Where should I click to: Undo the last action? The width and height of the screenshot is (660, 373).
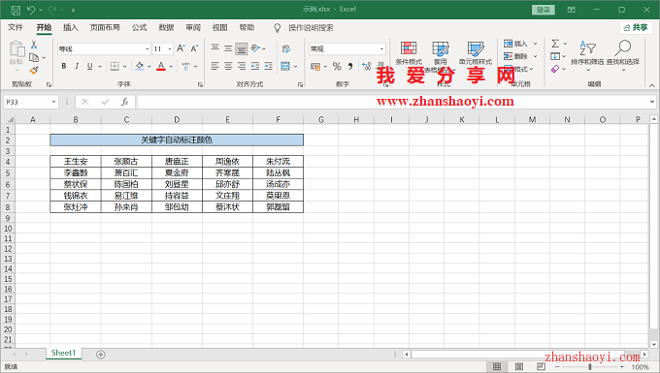(31, 10)
